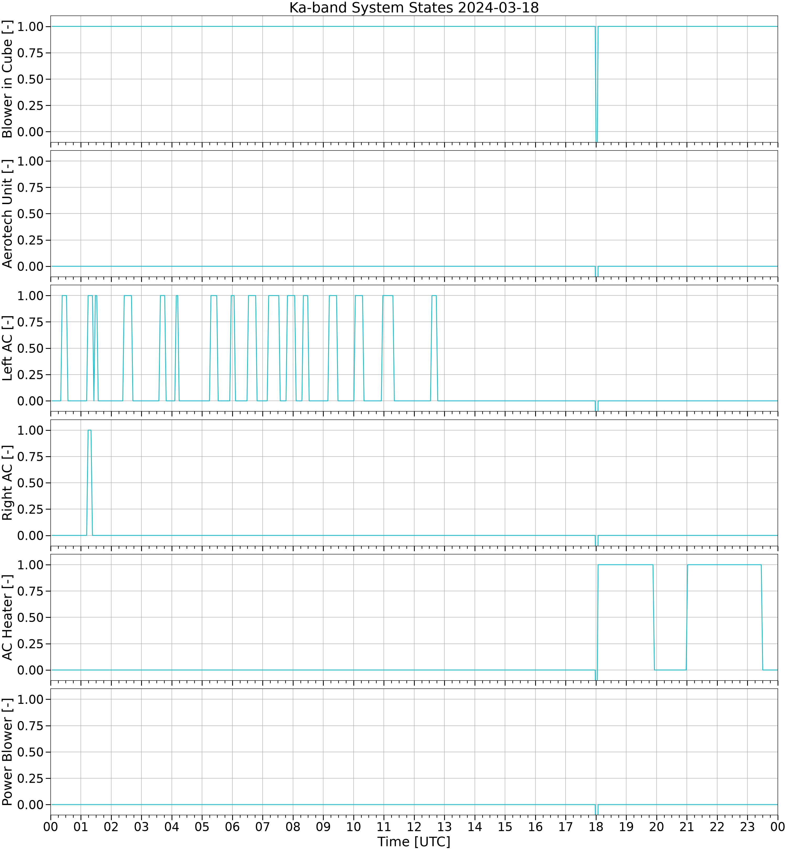The height and width of the screenshot is (851, 787).
Task: Click the 1.00 tick of Blower in Cube
Action: coord(30,27)
